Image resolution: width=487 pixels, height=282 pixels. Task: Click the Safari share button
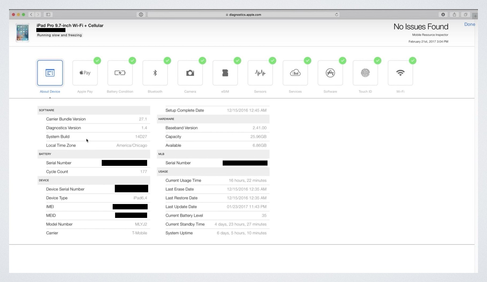coord(454,14)
